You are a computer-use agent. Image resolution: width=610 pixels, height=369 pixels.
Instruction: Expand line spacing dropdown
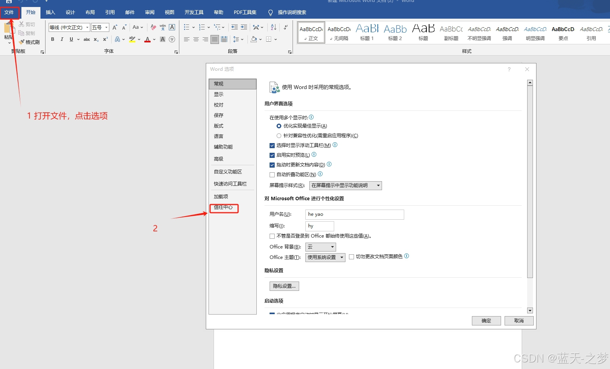(x=242, y=39)
